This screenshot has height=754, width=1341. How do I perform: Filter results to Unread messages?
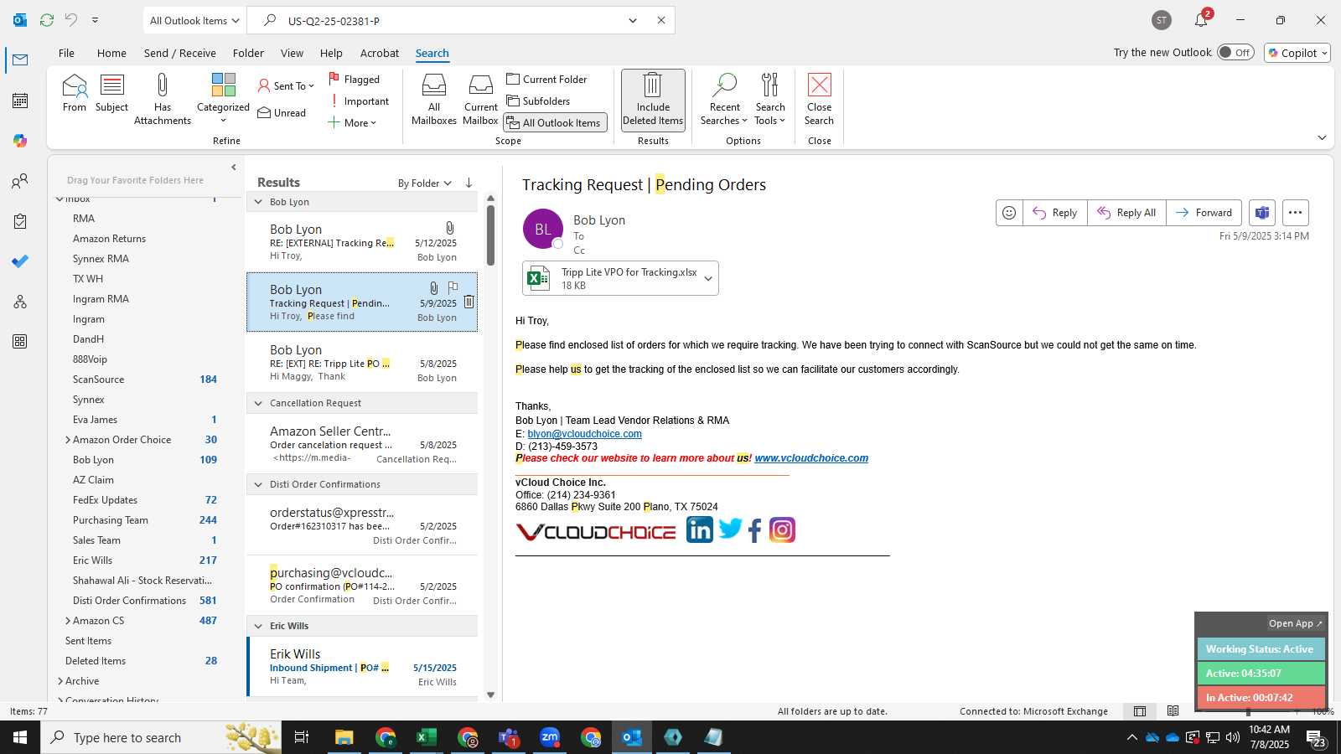(x=282, y=113)
